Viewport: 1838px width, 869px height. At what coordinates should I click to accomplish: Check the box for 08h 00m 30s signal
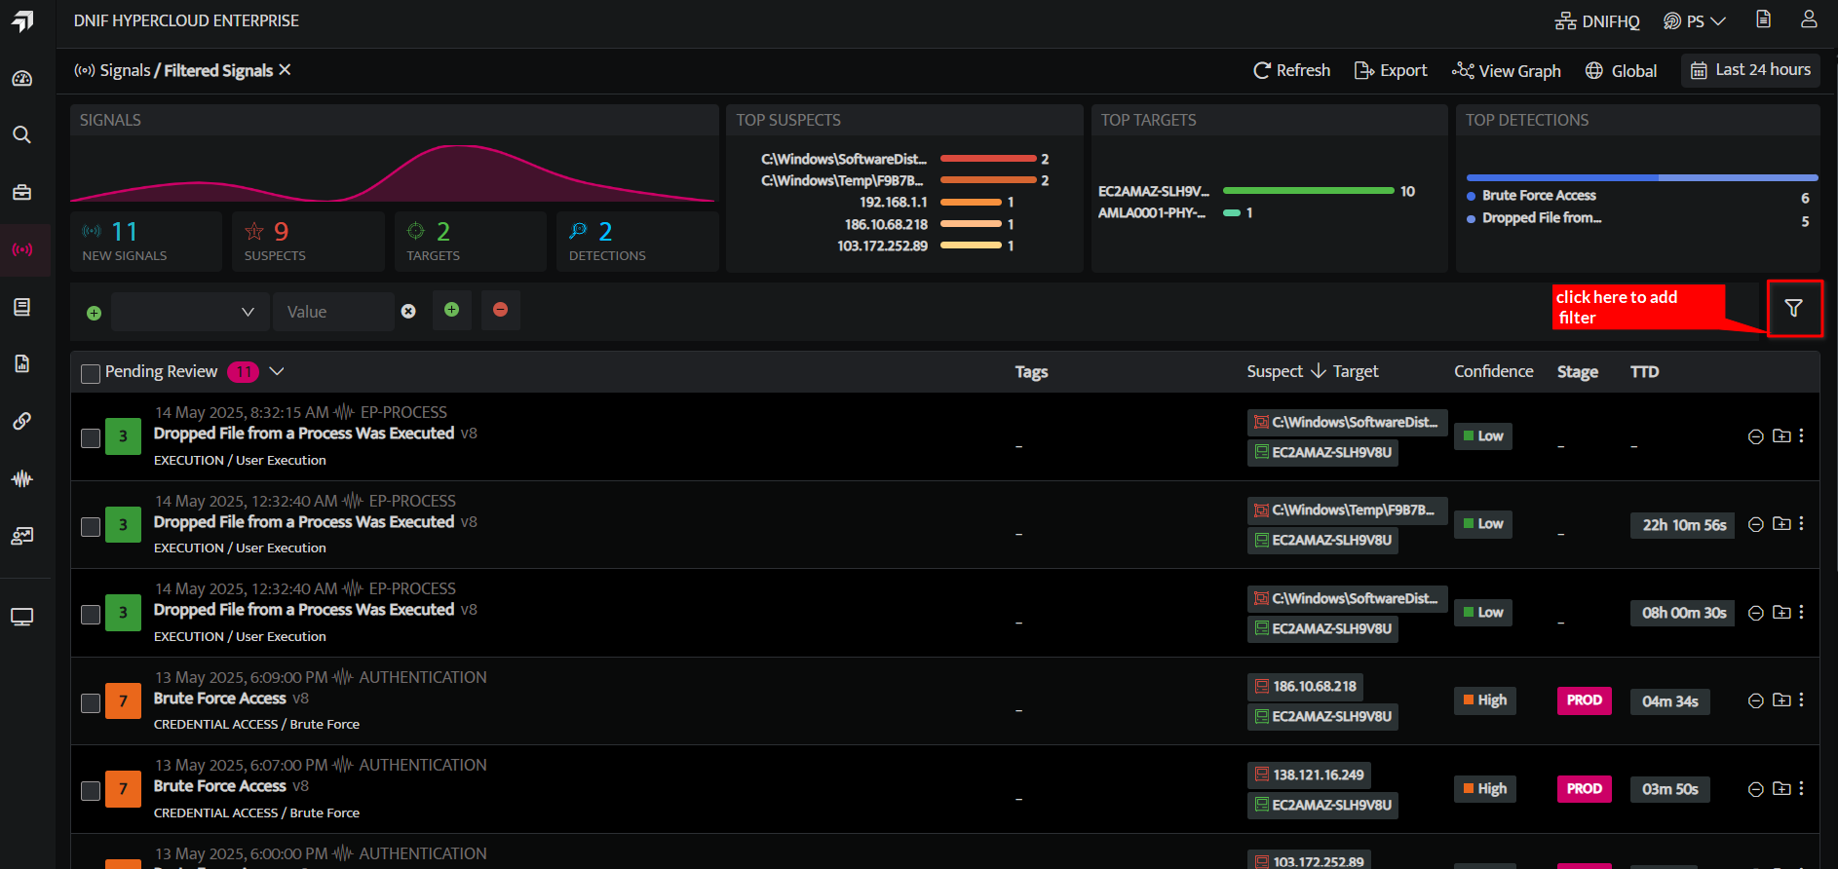click(91, 615)
